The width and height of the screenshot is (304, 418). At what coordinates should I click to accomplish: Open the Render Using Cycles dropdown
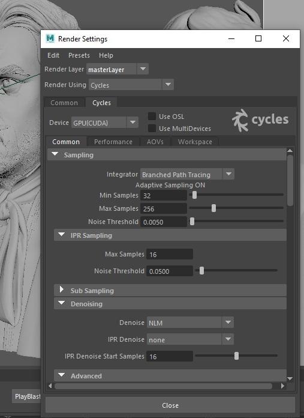click(131, 85)
